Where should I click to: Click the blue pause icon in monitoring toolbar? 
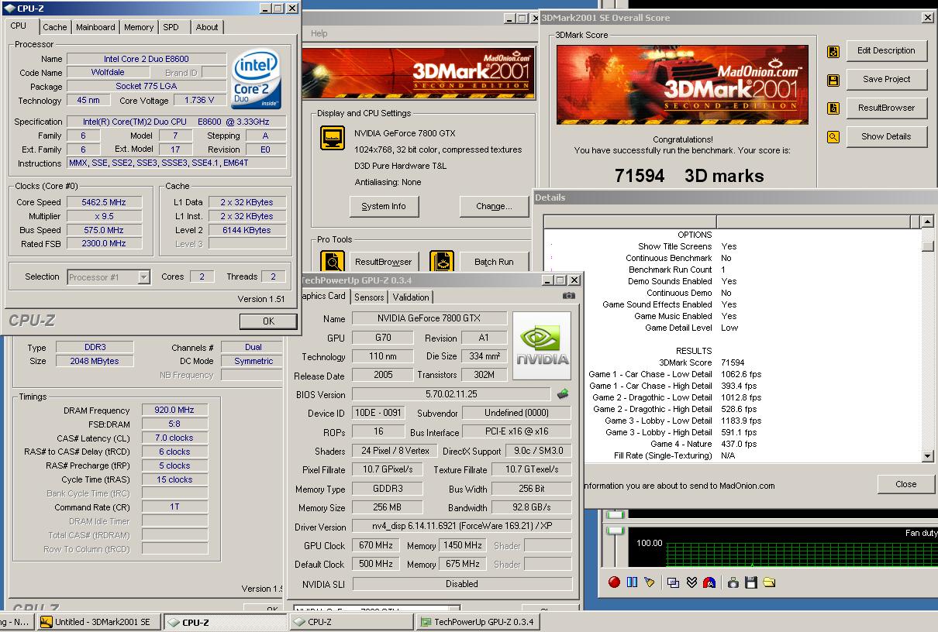tap(632, 582)
